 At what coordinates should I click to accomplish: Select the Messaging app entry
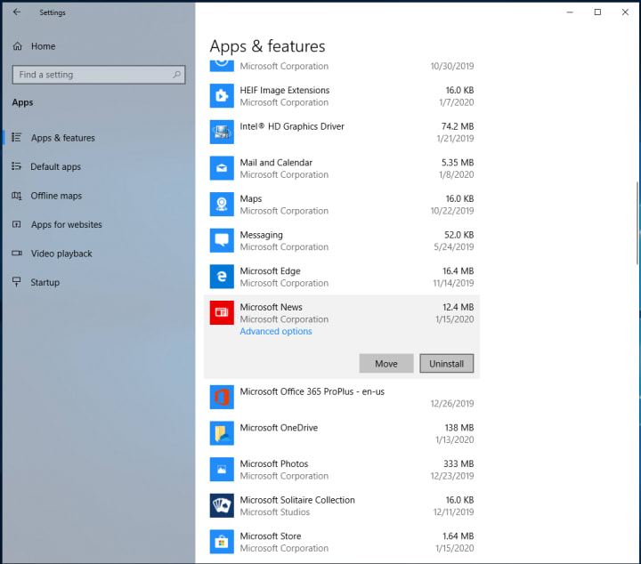point(341,240)
